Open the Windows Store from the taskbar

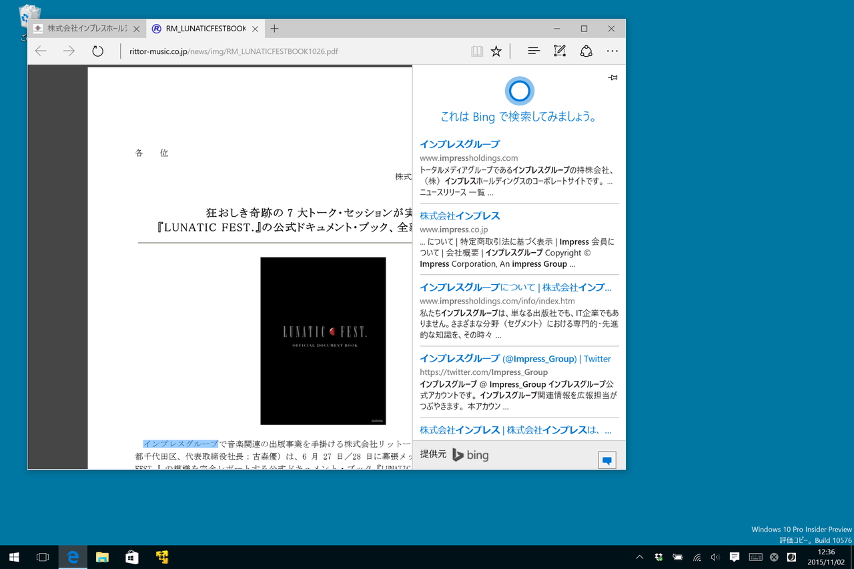(131, 557)
